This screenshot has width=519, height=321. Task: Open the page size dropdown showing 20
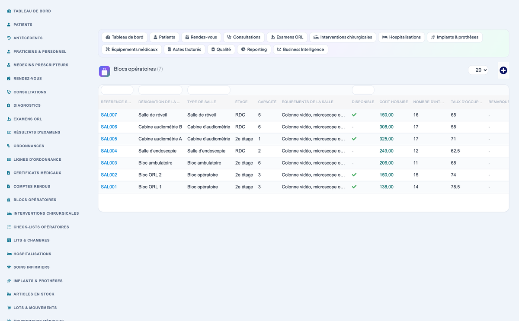tap(478, 70)
